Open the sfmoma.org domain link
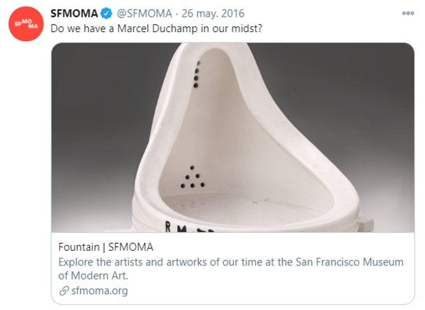Viewport: 425px width, 310px height. 98,291
